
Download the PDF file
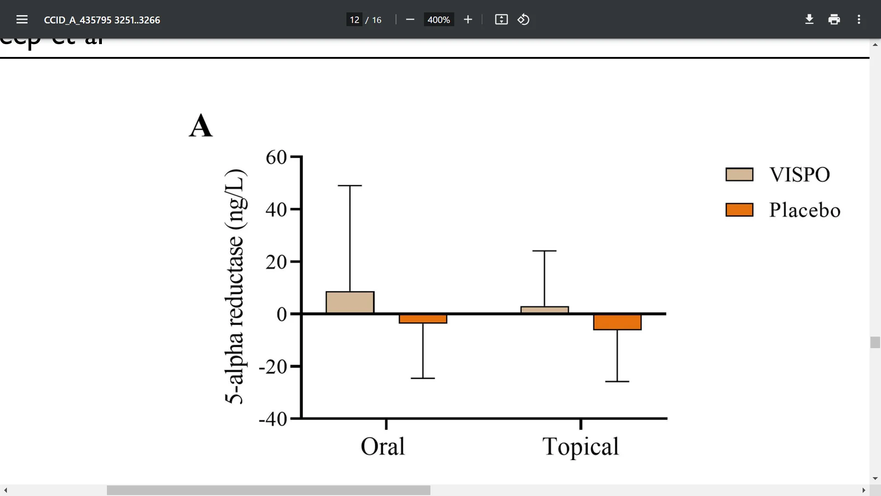click(x=809, y=19)
